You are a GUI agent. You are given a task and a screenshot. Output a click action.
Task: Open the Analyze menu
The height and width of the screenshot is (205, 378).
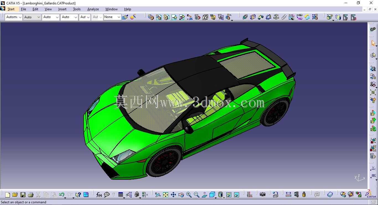[x=93, y=9]
